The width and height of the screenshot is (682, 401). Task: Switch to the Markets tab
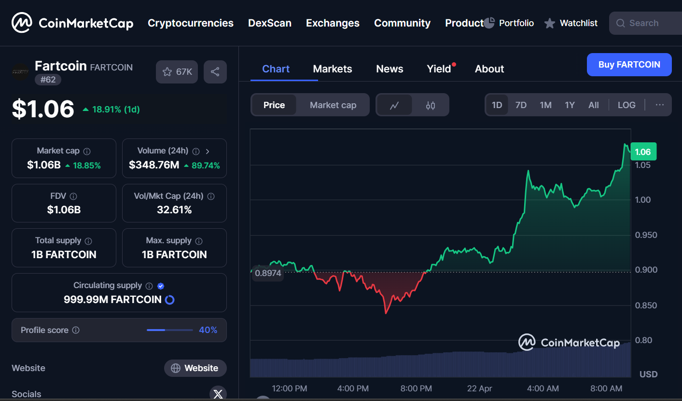pyautogui.click(x=332, y=69)
